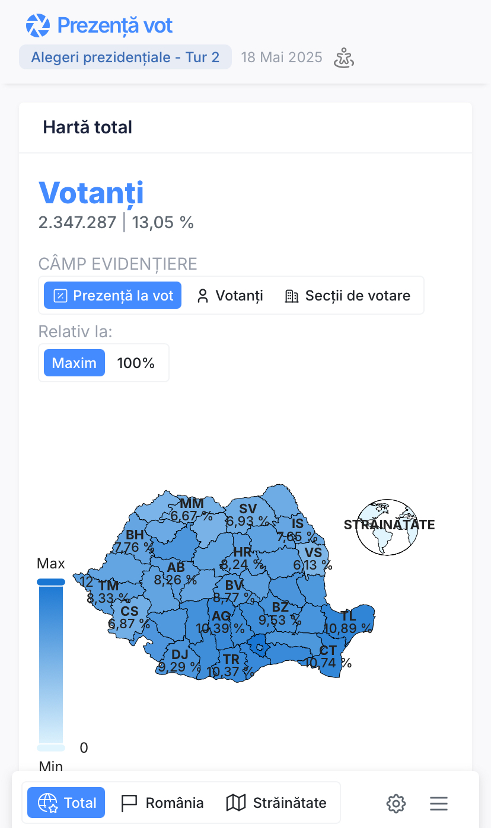Screen dimensions: 491x828
Task: Select the Prezență la vot highlight field
Action: tap(113, 295)
